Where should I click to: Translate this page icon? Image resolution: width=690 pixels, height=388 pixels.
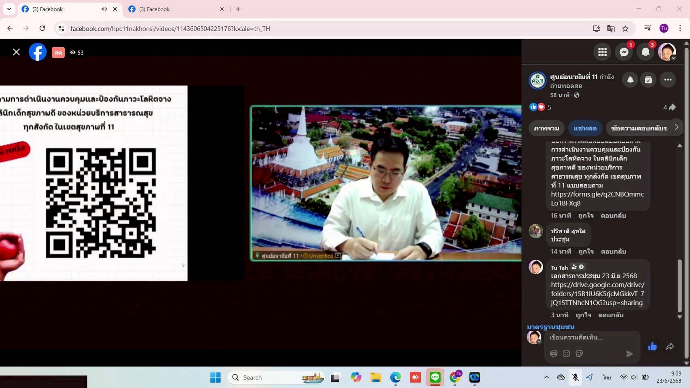[611, 28]
